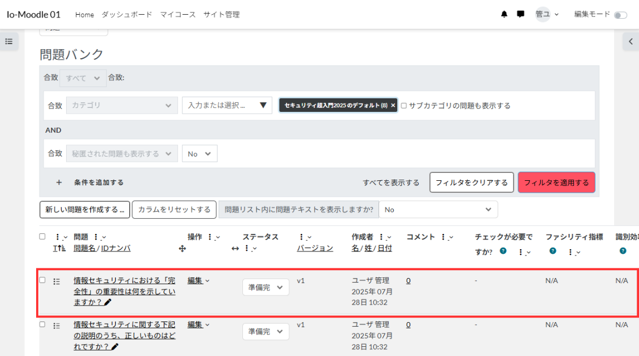Expand the 編集 menu for first question
The width and height of the screenshot is (639, 356).
tap(198, 280)
